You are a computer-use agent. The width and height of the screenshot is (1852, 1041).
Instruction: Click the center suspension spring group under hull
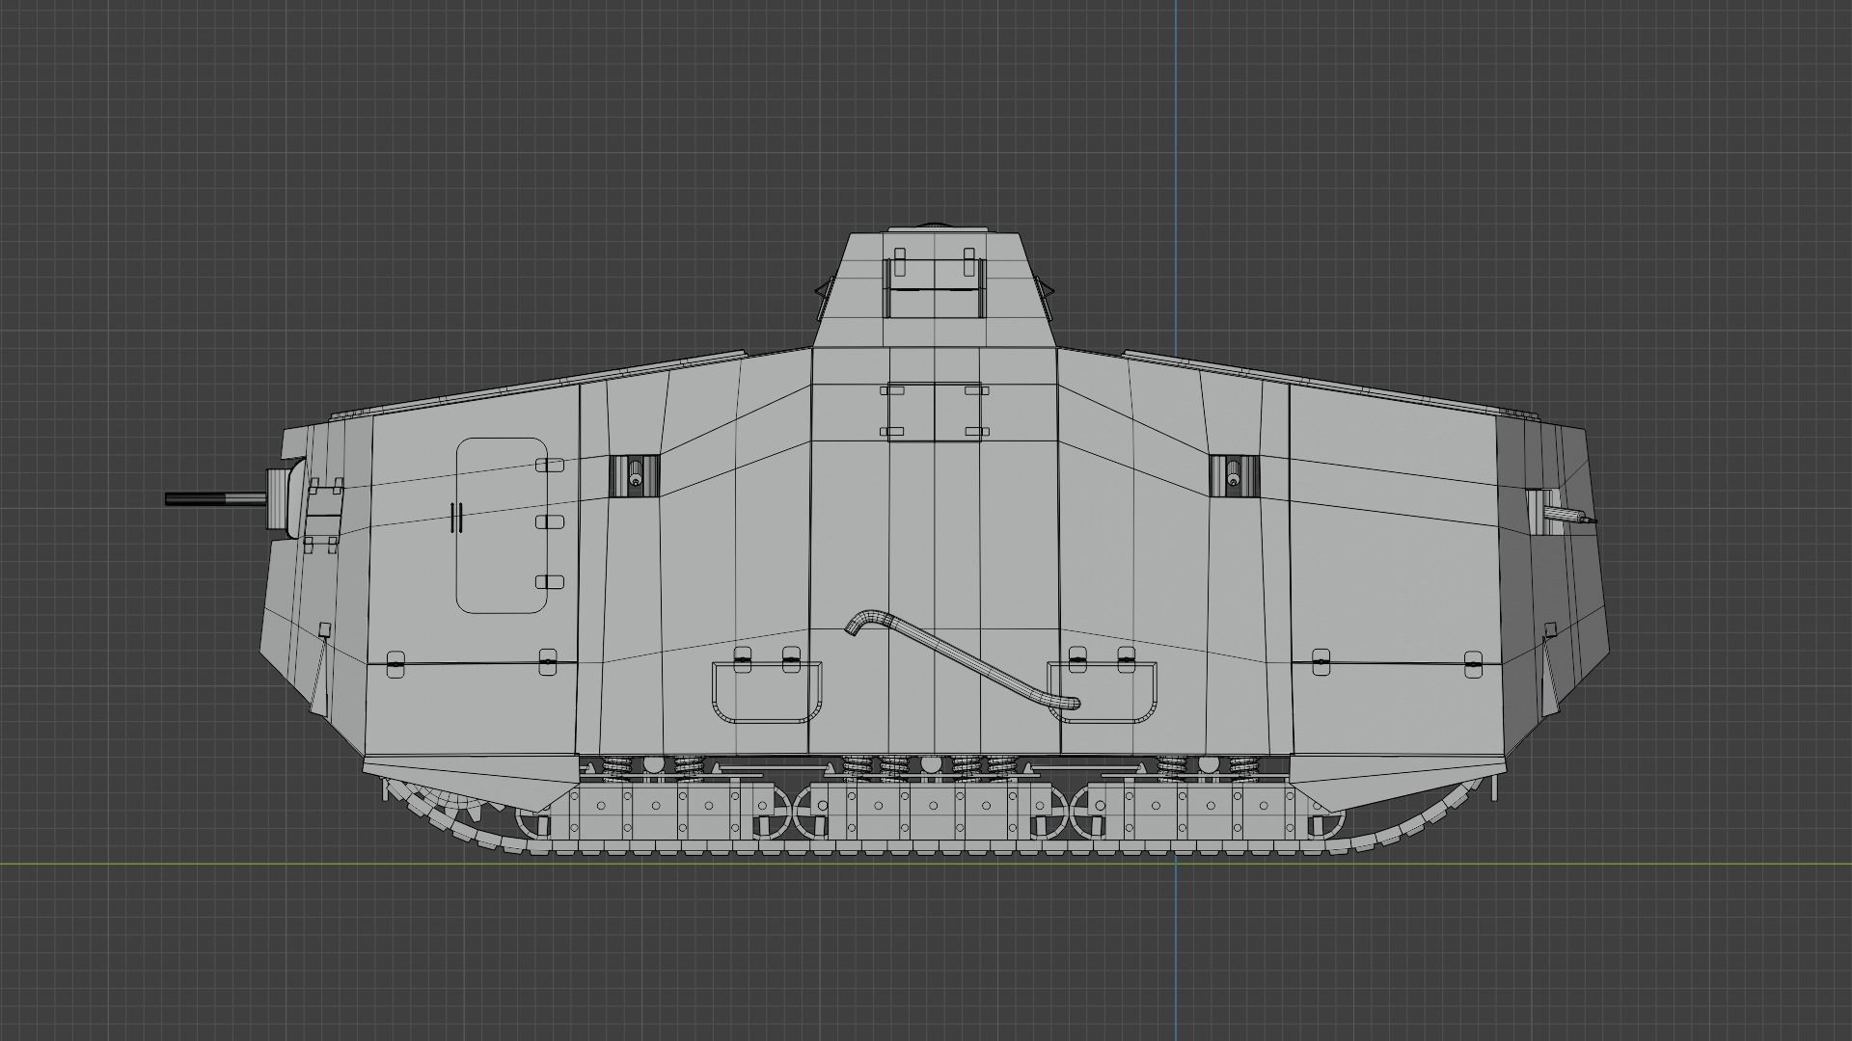point(931,766)
